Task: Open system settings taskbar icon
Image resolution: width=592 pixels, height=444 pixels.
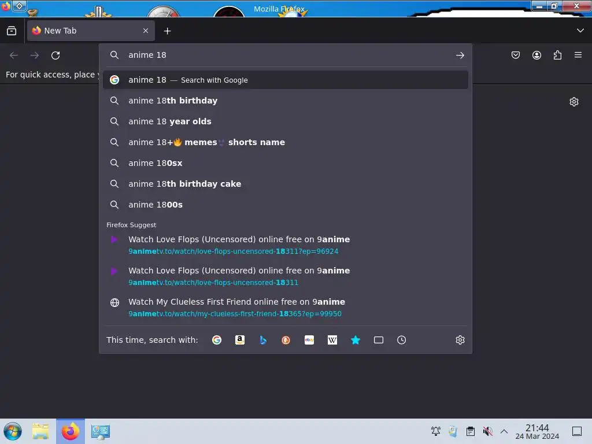Action: point(101,431)
